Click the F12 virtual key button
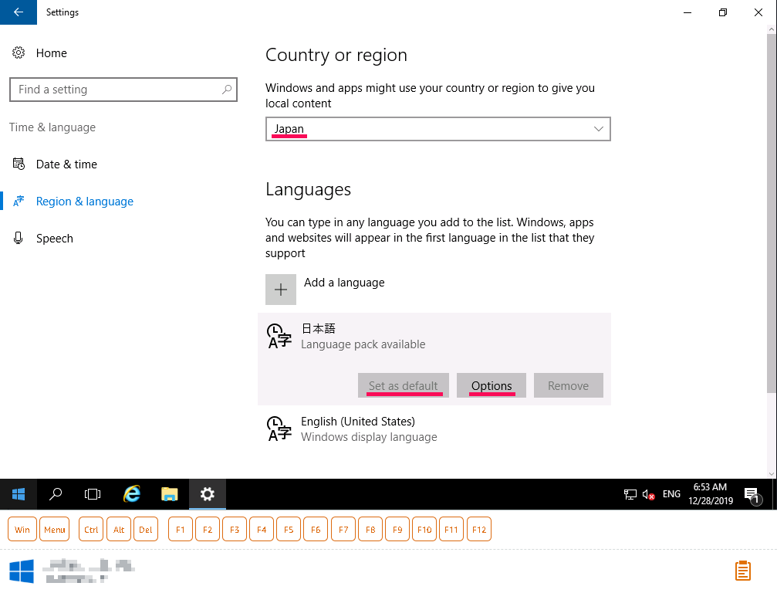This screenshot has width=777, height=593. coord(479,530)
